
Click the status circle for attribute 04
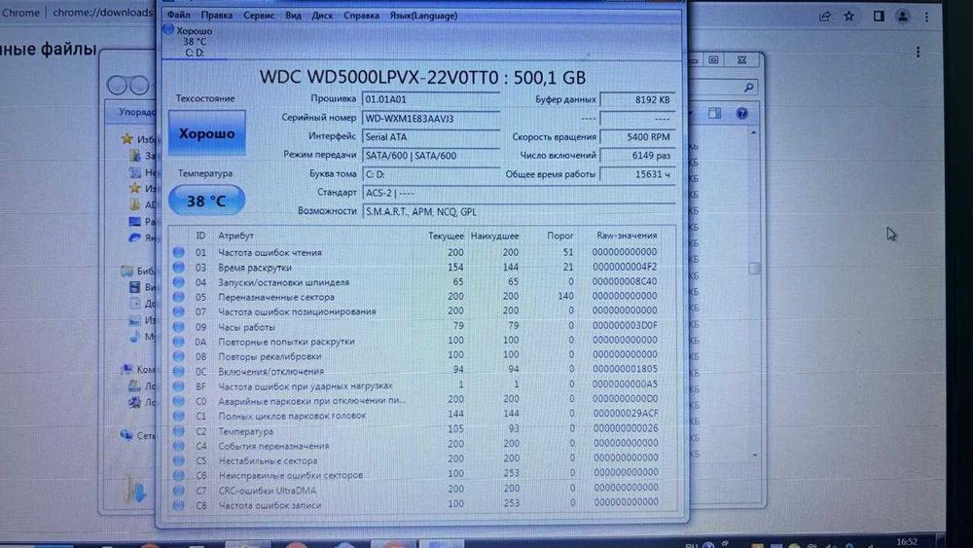(x=179, y=281)
